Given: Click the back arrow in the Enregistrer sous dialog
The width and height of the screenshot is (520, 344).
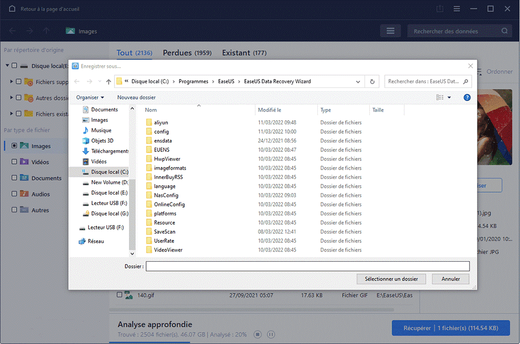Looking at the screenshot, I should 76,81.
